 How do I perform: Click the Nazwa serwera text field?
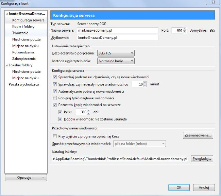[x=118, y=30]
